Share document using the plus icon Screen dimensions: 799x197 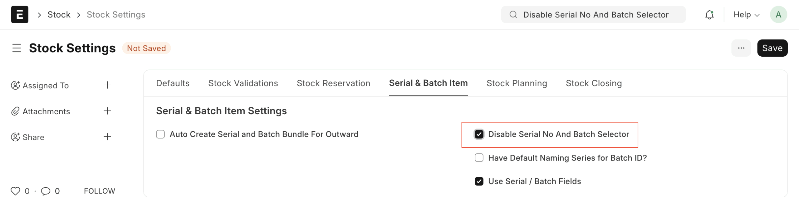point(107,137)
